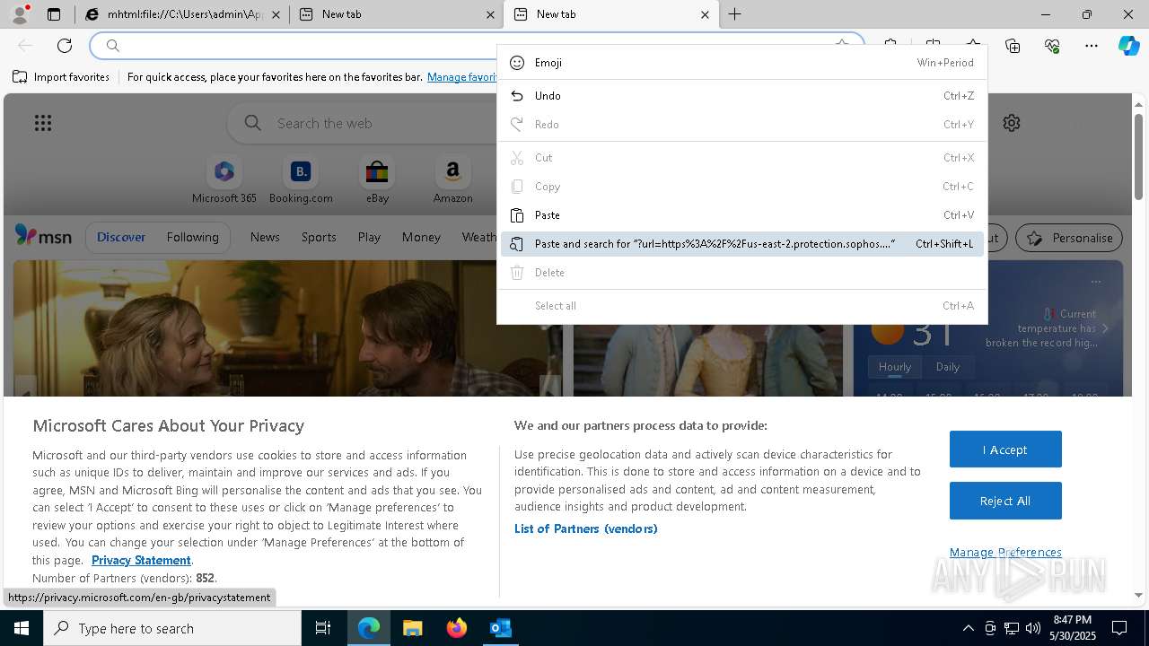This screenshot has width=1149, height=646.
Task: Select Emoji in context menu
Action: point(742,63)
